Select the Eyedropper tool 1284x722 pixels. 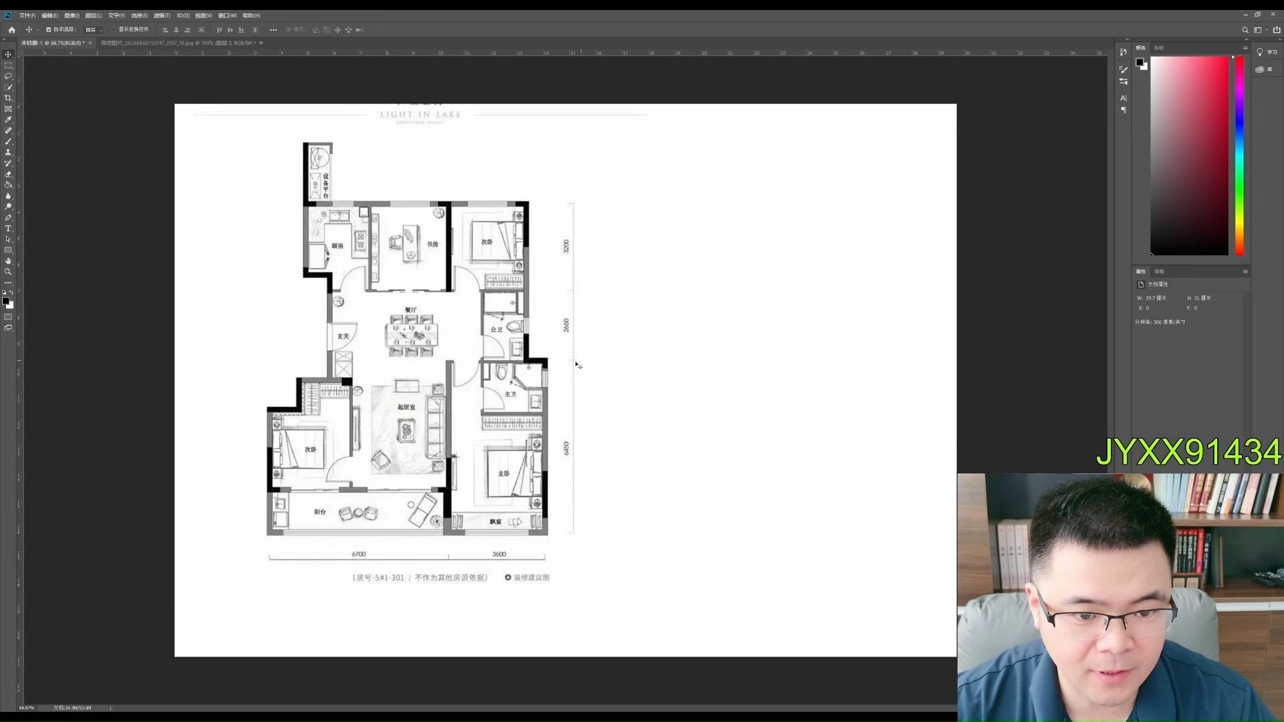(x=8, y=120)
